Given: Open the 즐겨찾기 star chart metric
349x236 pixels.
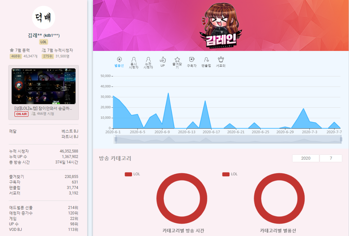Looking at the screenshot, I should (177, 63).
